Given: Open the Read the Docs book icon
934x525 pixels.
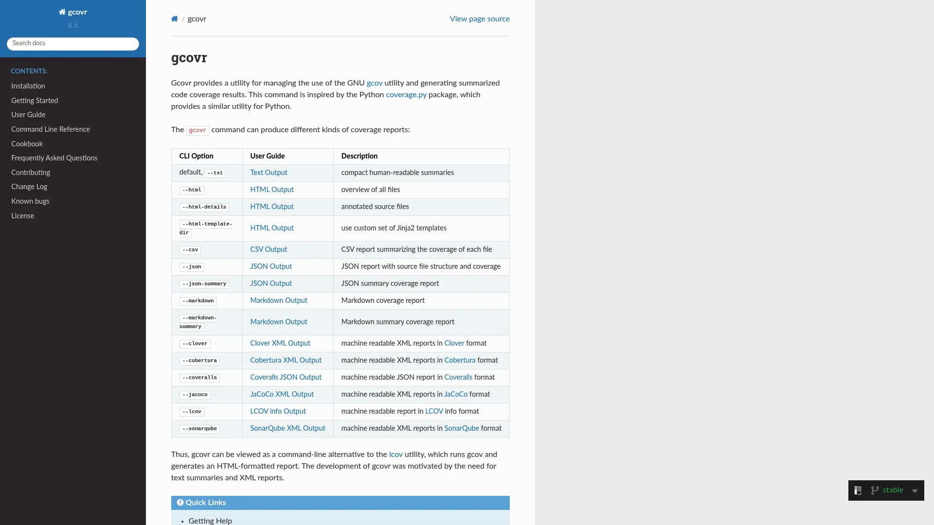Looking at the screenshot, I should 858,490.
